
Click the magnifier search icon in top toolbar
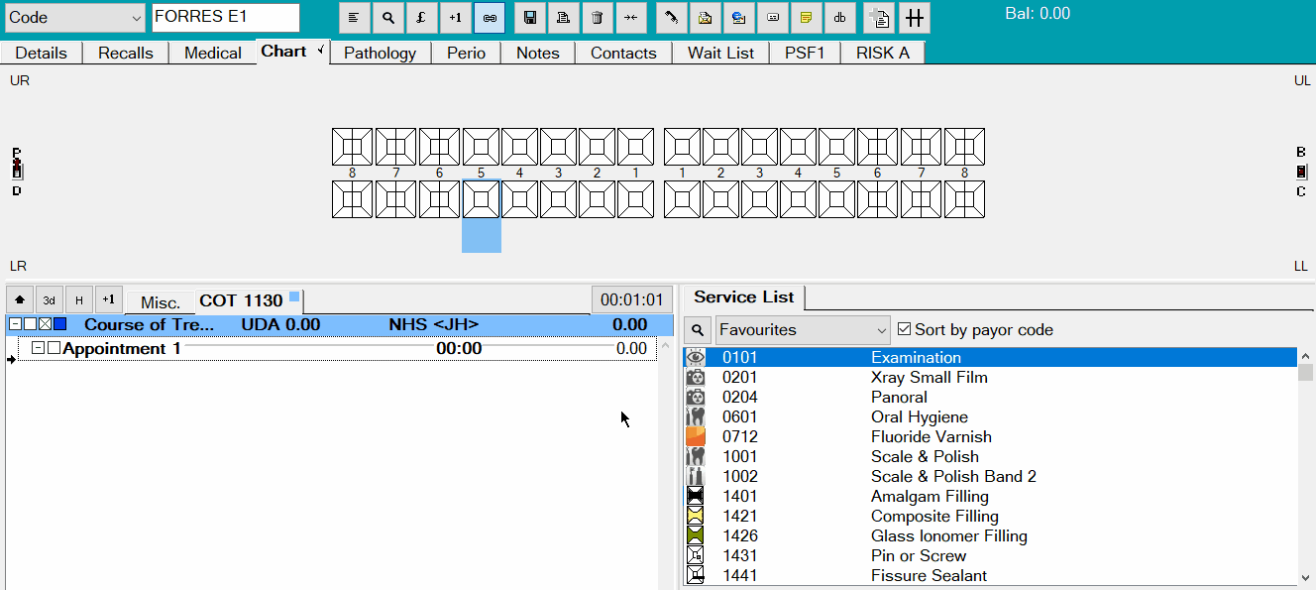(x=387, y=18)
